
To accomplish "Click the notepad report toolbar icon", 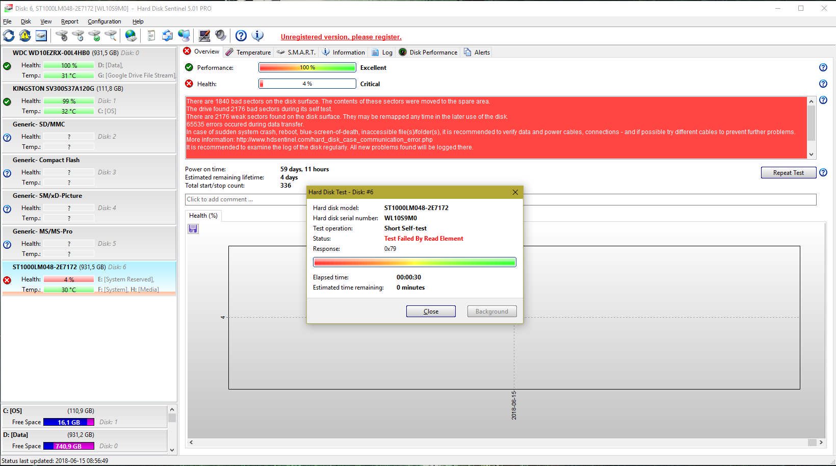I will pos(151,36).
